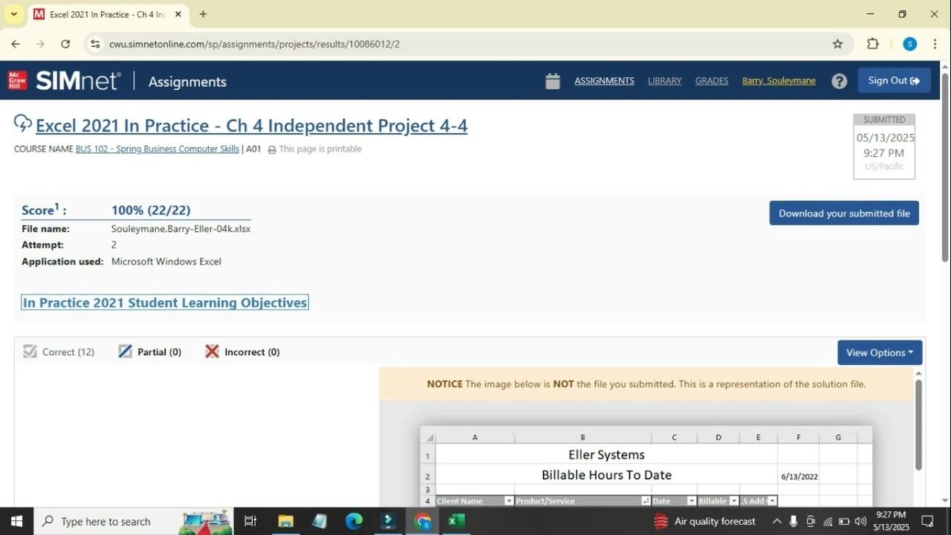Click the microphone tray icon

tap(793, 521)
